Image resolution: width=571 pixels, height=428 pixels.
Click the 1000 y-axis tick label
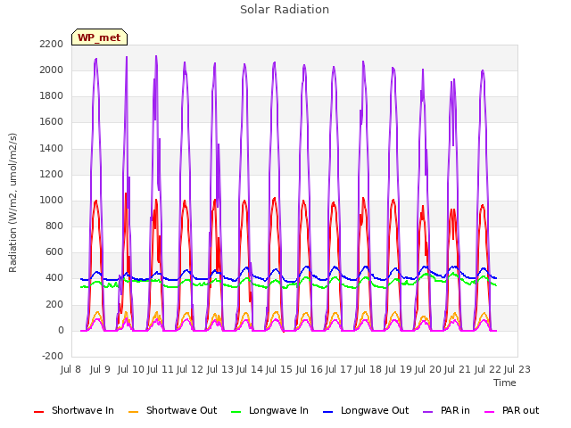52,200
